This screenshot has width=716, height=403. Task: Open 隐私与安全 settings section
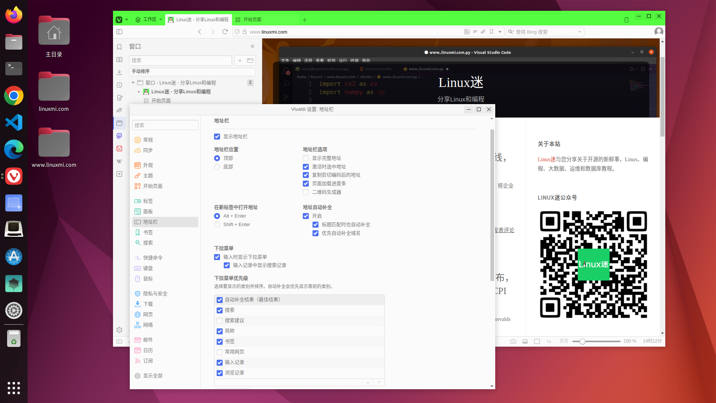coord(165,294)
